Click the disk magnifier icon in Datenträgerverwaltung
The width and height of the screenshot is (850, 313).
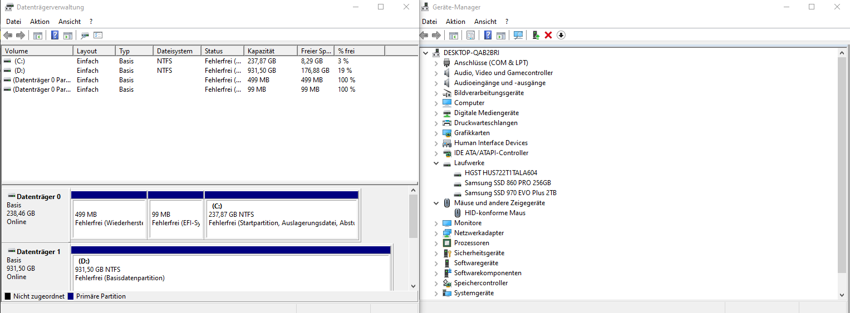pos(85,35)
